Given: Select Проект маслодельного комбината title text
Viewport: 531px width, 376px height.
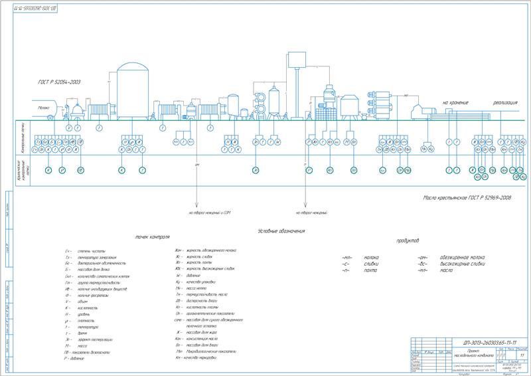Looking at the screenshot, I should [473, 353].
